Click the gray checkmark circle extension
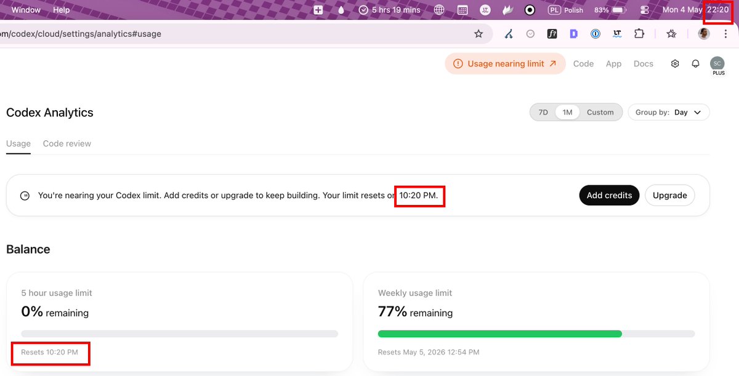739x376 pixels. click(x=530, y=34)
